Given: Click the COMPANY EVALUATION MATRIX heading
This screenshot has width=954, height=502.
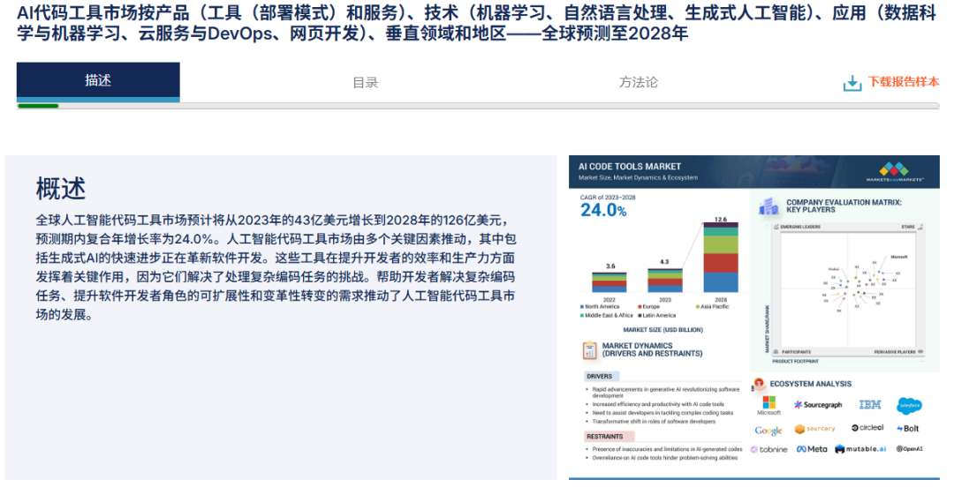Looking at the screenshot, I should [844, 206].
